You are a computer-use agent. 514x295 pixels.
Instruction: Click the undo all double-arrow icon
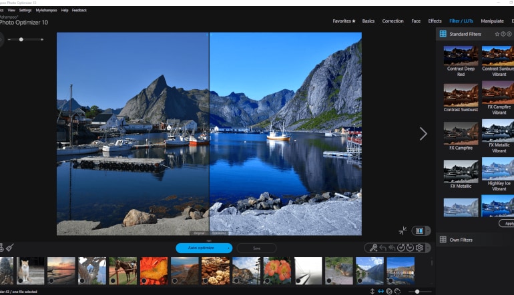[392, 248]
